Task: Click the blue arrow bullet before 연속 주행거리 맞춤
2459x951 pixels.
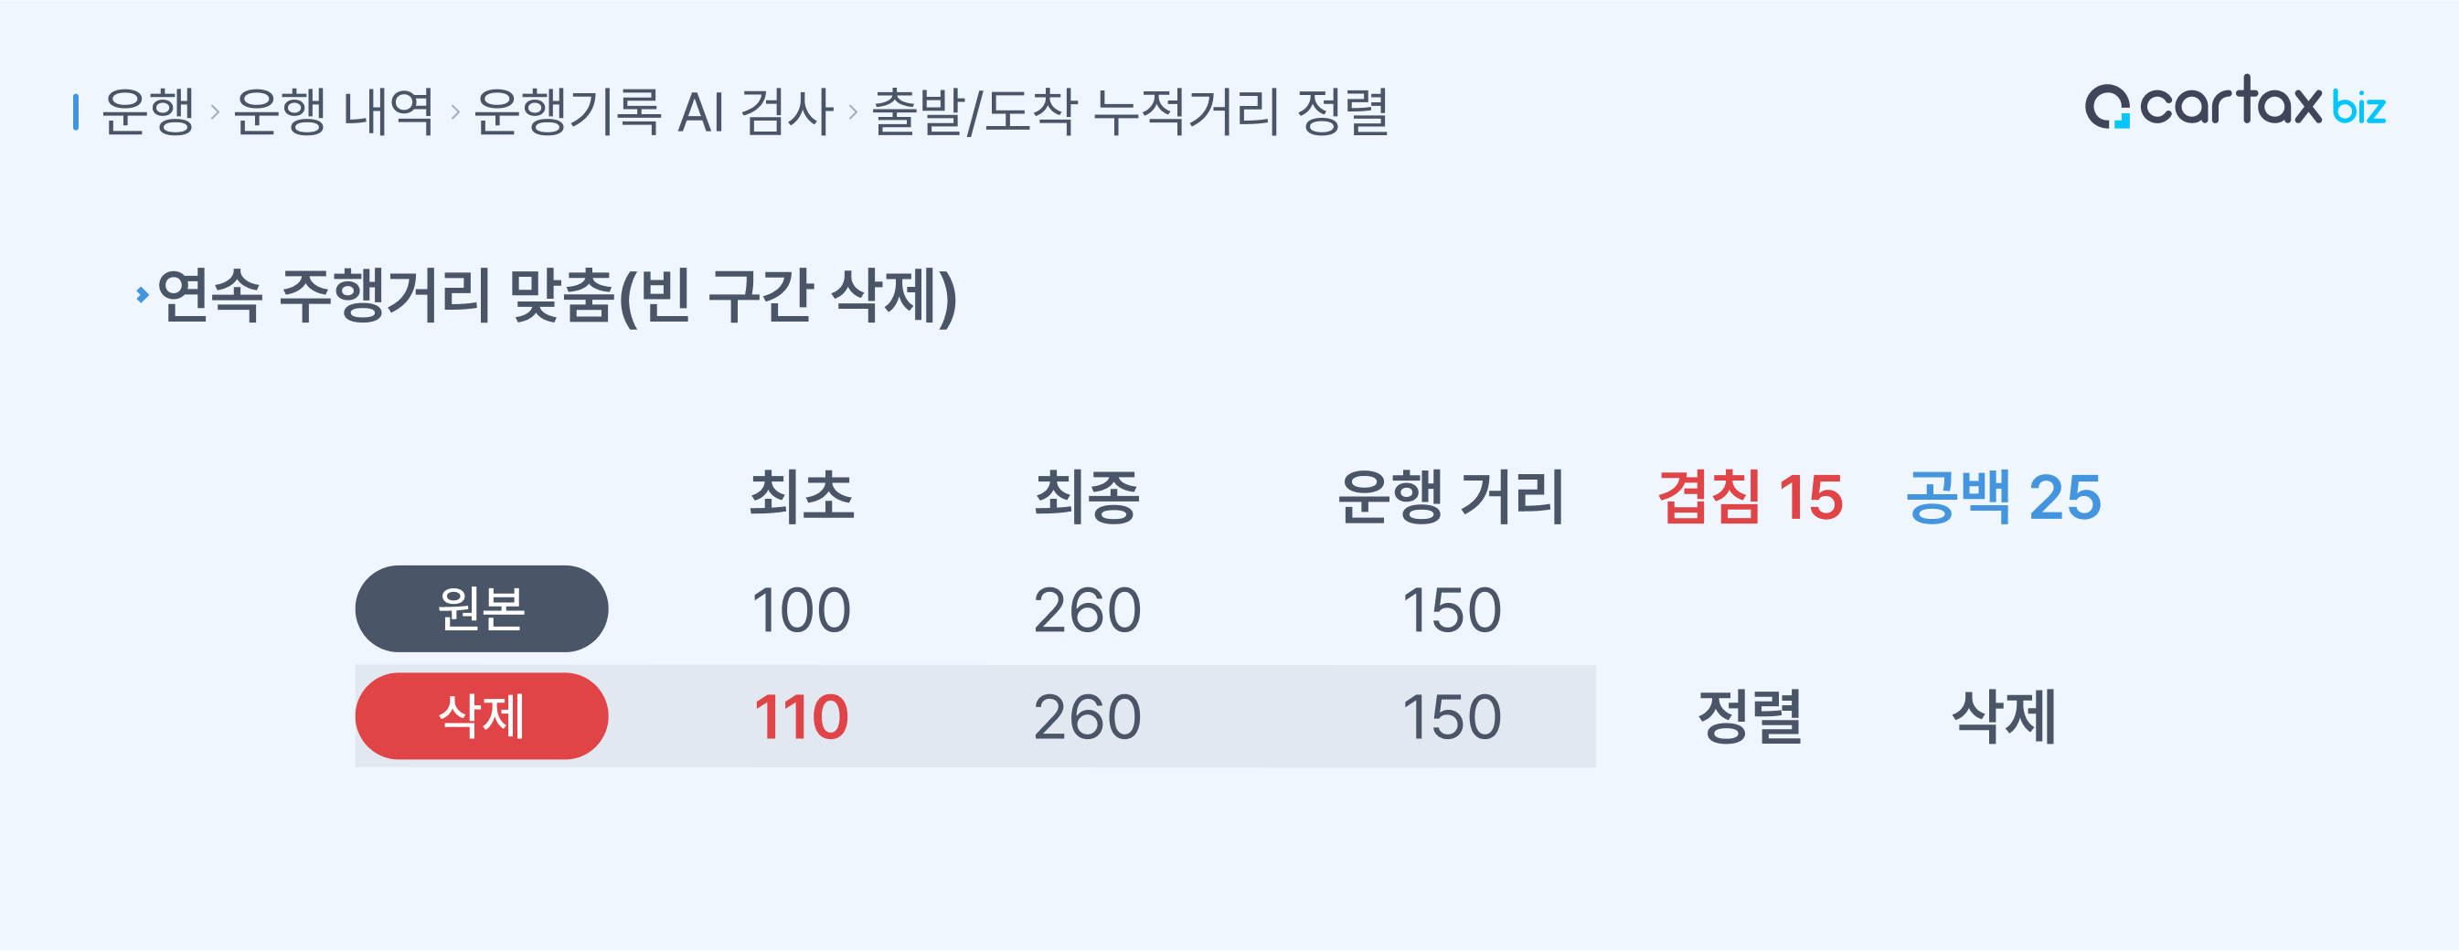Action: pos(143,295)
